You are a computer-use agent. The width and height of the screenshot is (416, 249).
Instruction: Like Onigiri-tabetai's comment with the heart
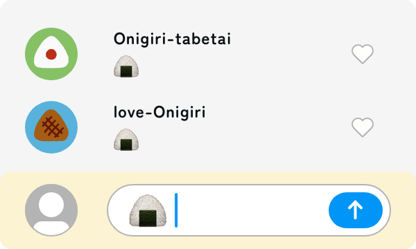tap(363, 54)
